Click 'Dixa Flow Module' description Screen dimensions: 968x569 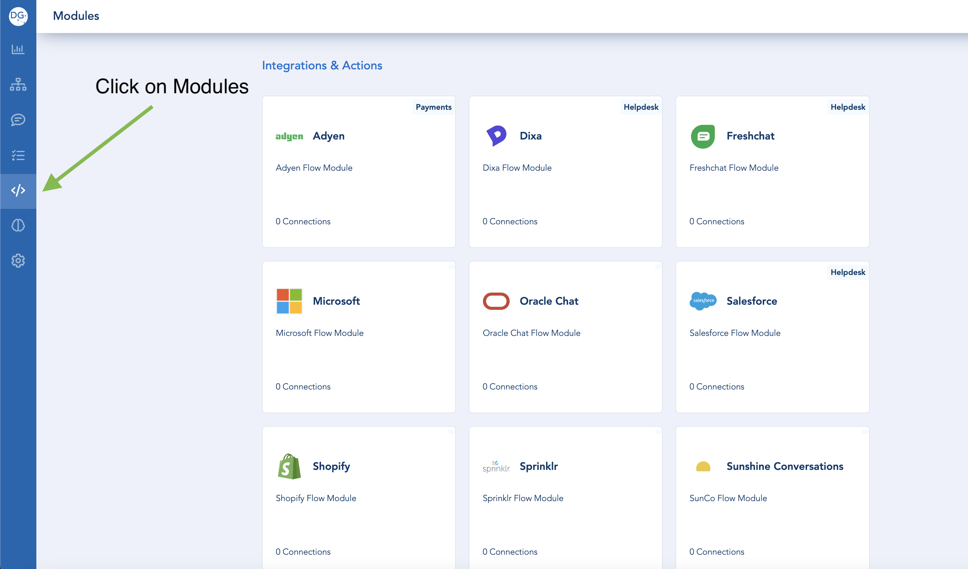[517, 168]
